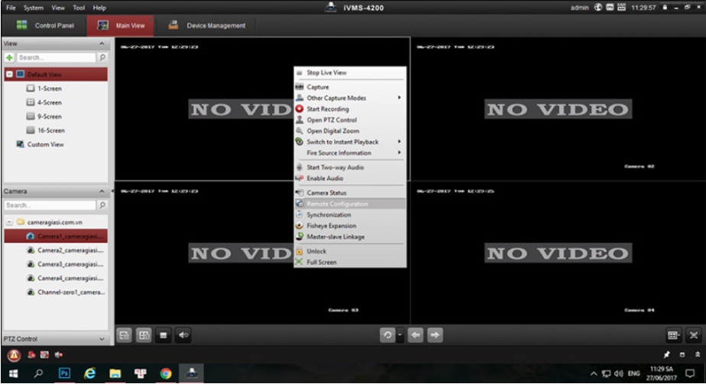This screenshot has width=706, height=384.
Task: Switch to the Device Management tab
Action: (208, 25)
